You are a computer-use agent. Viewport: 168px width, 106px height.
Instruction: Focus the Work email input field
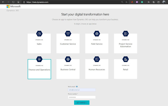point(82,90)
